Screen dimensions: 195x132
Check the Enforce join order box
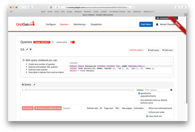(147, 112)
